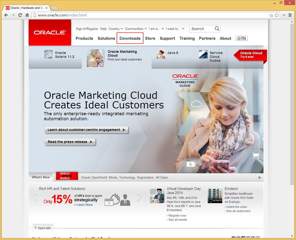Click Learn about customer-centric engagement button
296x240 pixels.
86,130
